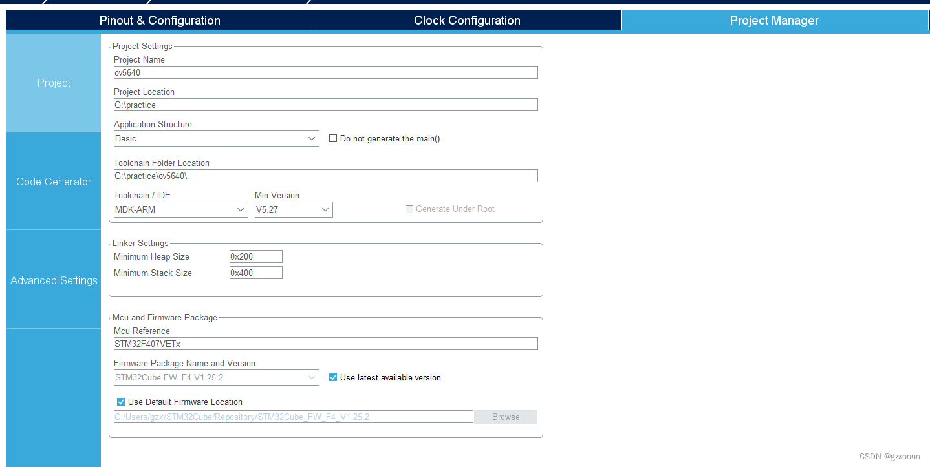
Task: Click the Browse button
Action: tap(506, 417)
